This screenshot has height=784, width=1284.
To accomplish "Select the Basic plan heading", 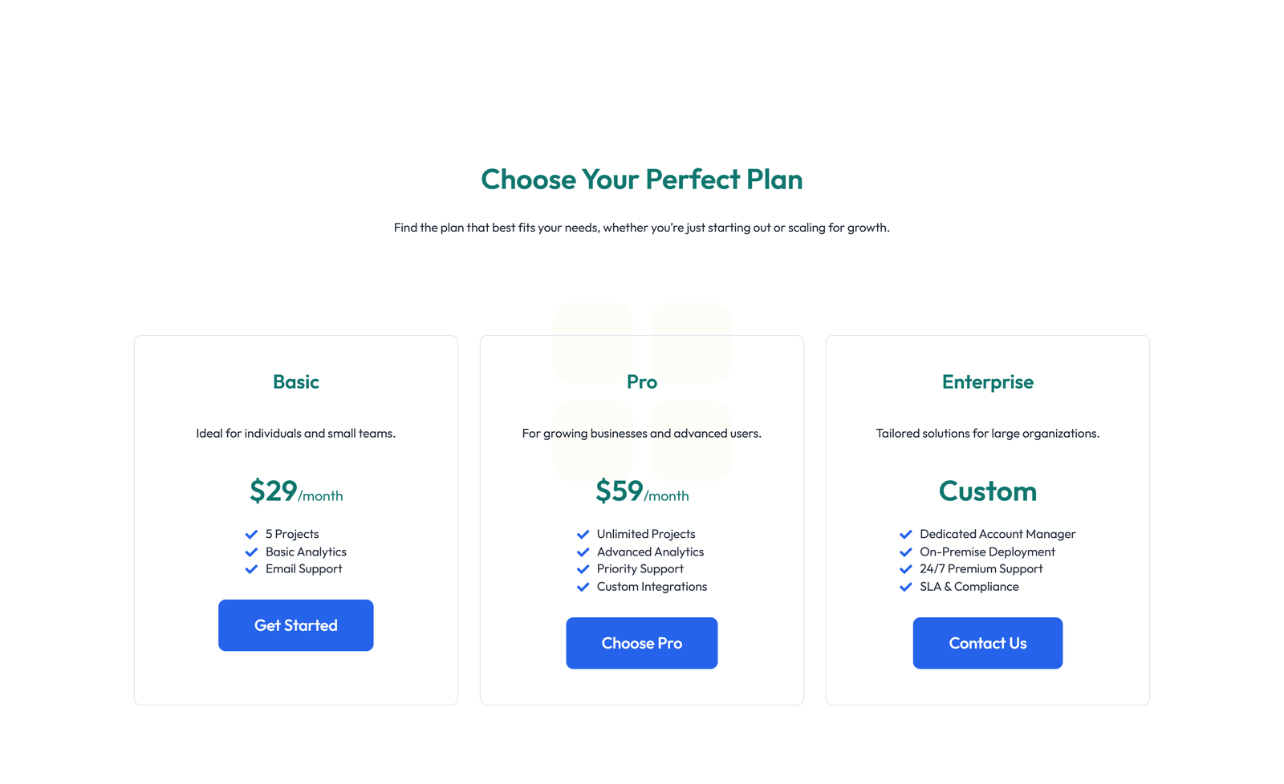I will point(295,382).
